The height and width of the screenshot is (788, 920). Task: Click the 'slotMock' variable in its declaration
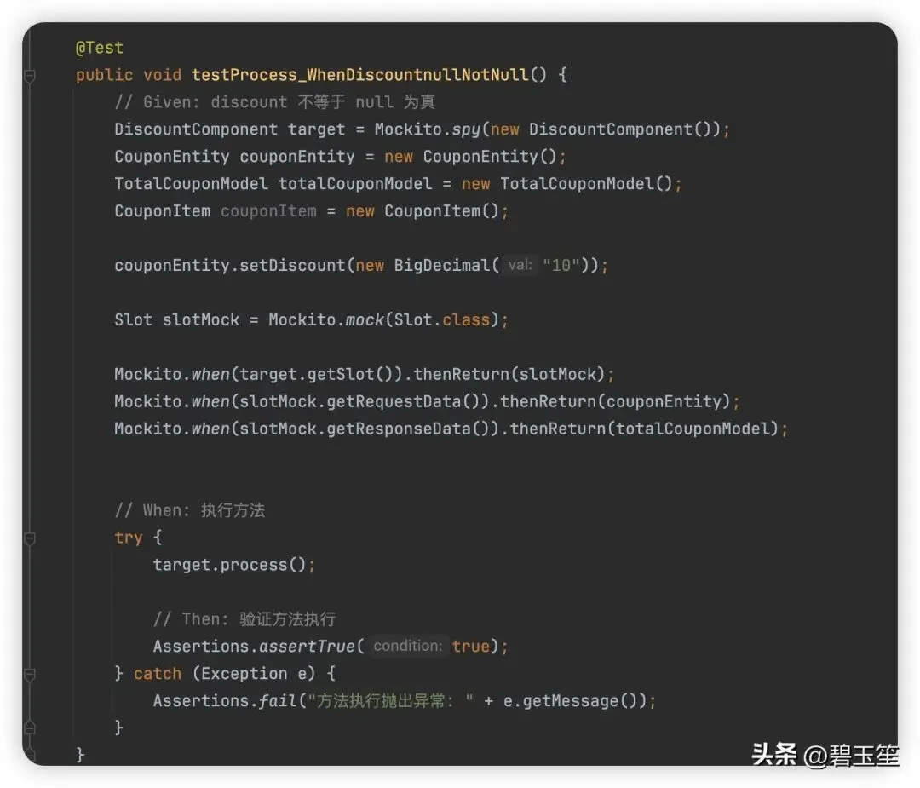(x=201, y=319)
